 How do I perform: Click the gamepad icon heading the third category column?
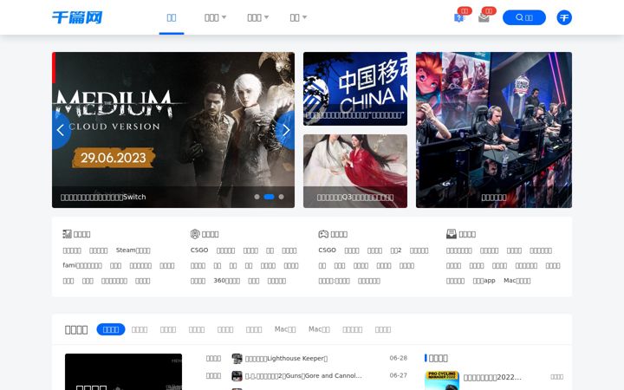pyautogui.click(x=323, y=234)
